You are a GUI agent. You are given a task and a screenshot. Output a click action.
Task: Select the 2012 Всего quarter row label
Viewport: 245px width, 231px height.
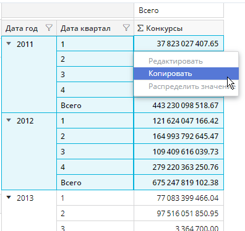point(95,182)
